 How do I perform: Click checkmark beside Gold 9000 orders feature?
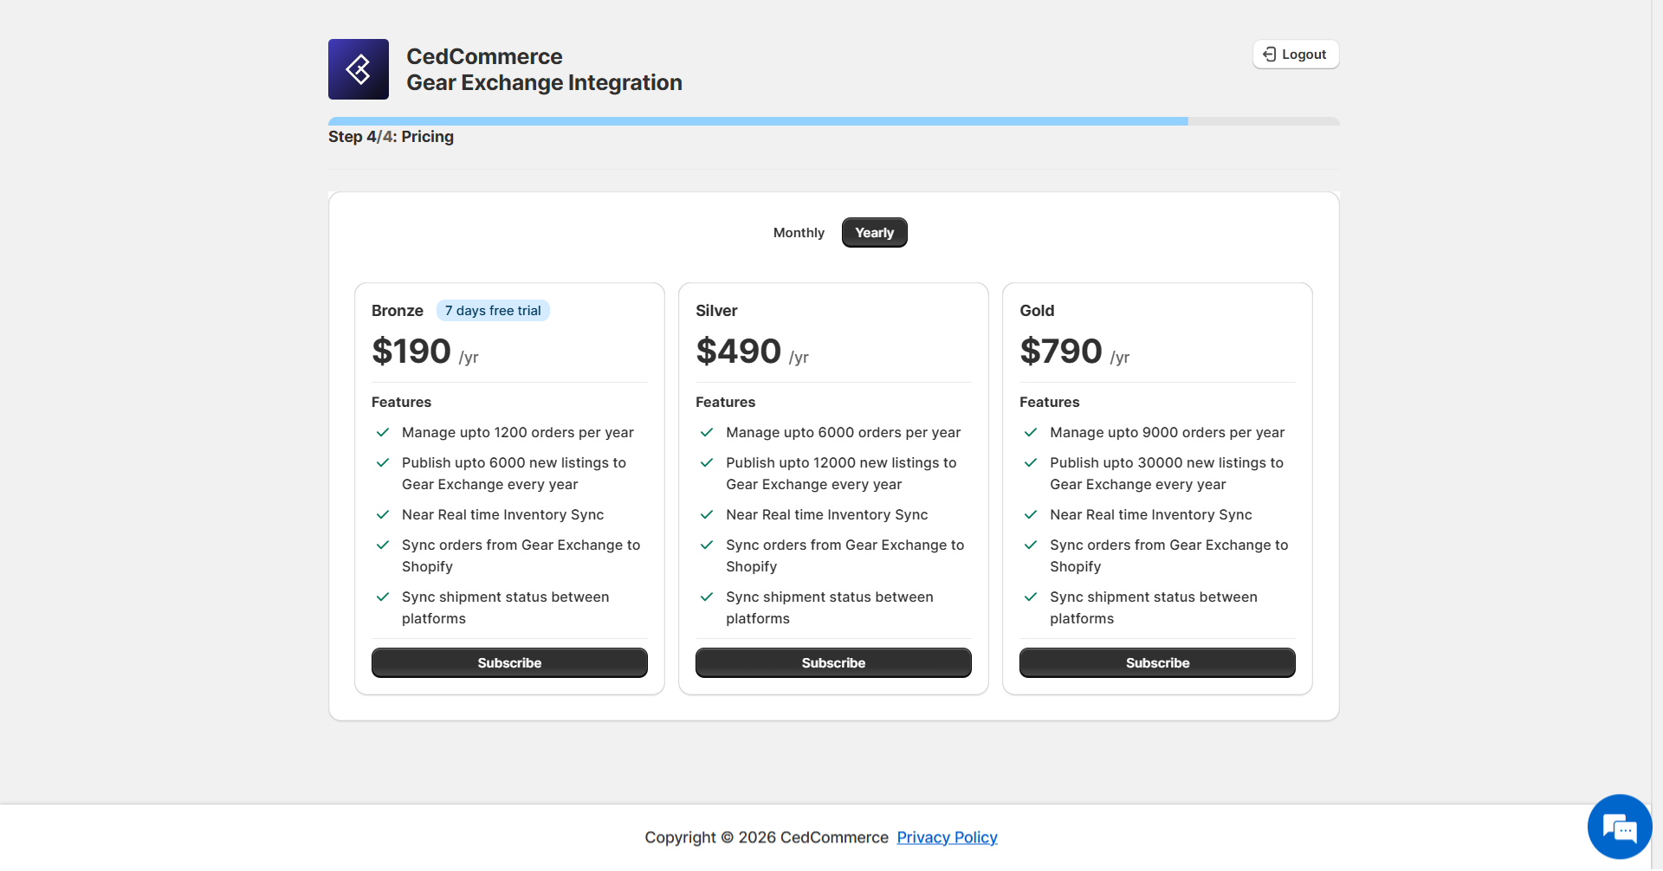pos(1031,432)
